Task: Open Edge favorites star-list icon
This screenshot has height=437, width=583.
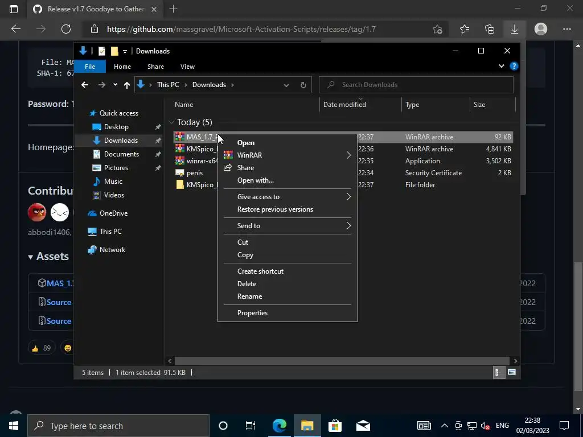Action: 465,29
